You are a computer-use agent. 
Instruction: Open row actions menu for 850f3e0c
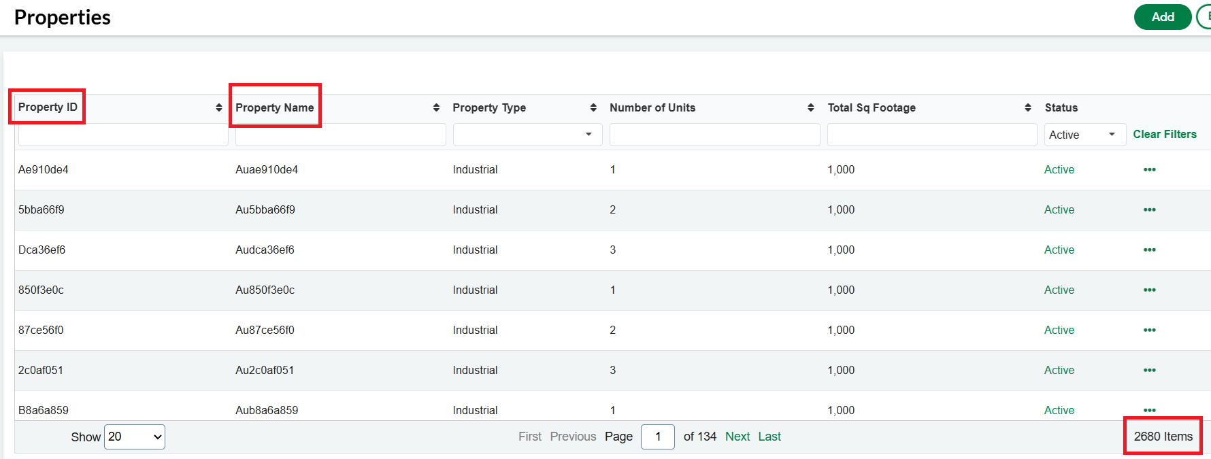(x=1149, y=290)
